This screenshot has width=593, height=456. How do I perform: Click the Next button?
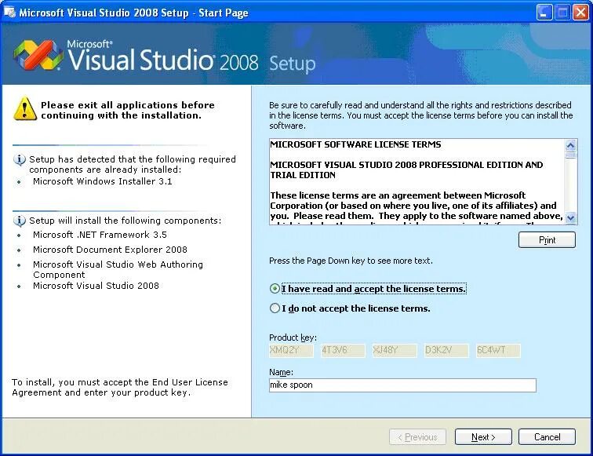[483, 437]
